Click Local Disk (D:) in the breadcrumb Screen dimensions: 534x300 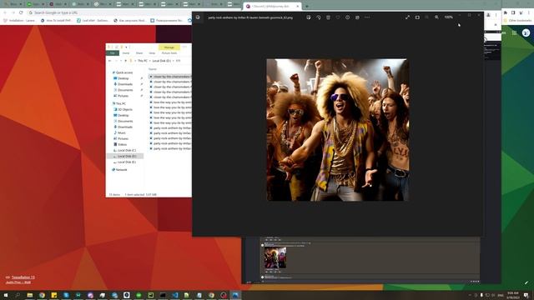(161, 61)
